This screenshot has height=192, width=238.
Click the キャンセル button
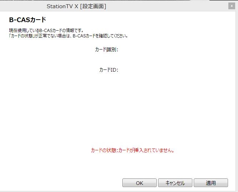(175, 183)
